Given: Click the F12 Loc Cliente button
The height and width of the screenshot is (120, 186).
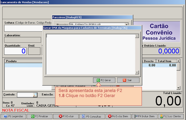Looking at the screenshot, I should coord(171,116).
